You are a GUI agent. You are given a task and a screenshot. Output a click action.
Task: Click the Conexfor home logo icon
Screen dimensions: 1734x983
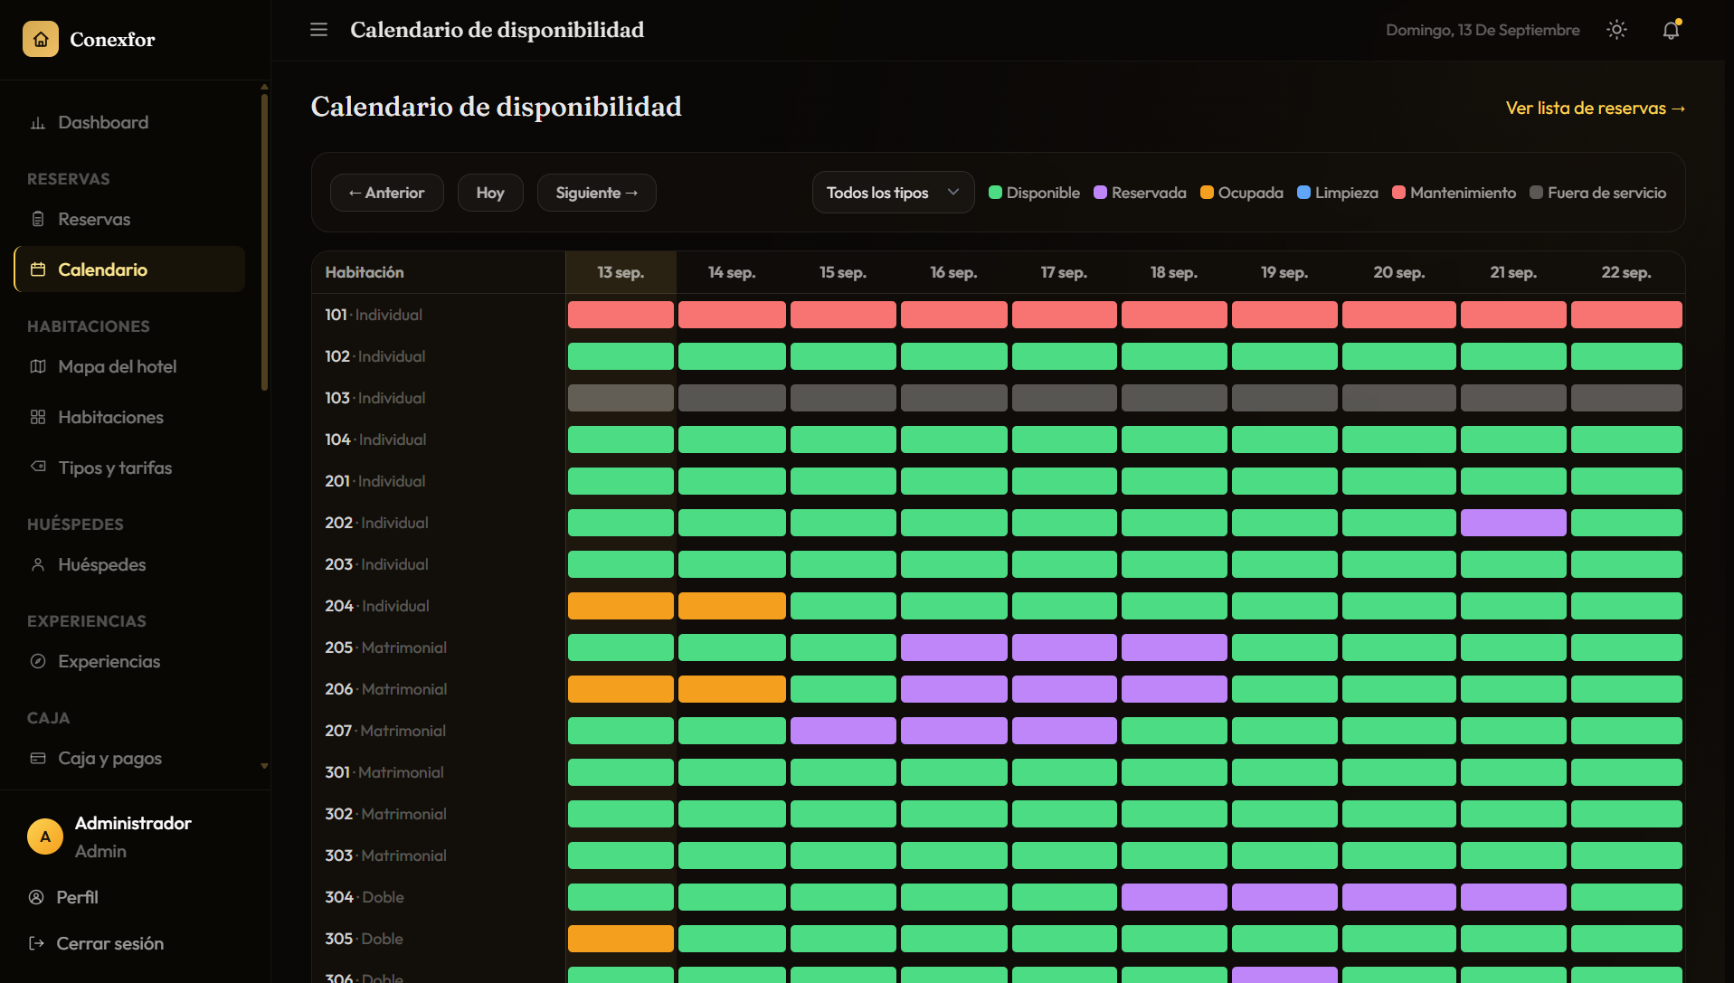(41, 39)
